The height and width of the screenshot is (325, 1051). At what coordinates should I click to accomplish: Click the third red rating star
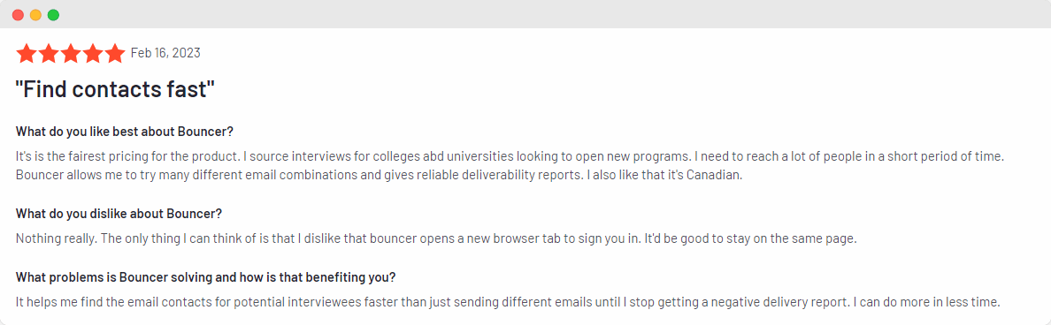(x=71, y=54)
